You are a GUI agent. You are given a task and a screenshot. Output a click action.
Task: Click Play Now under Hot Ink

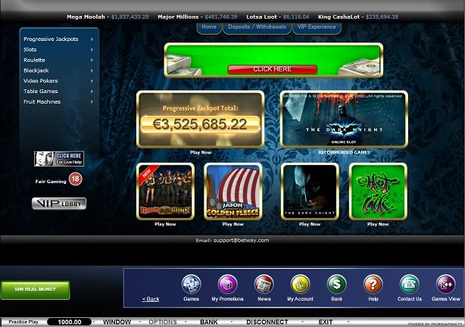[378, 224]
